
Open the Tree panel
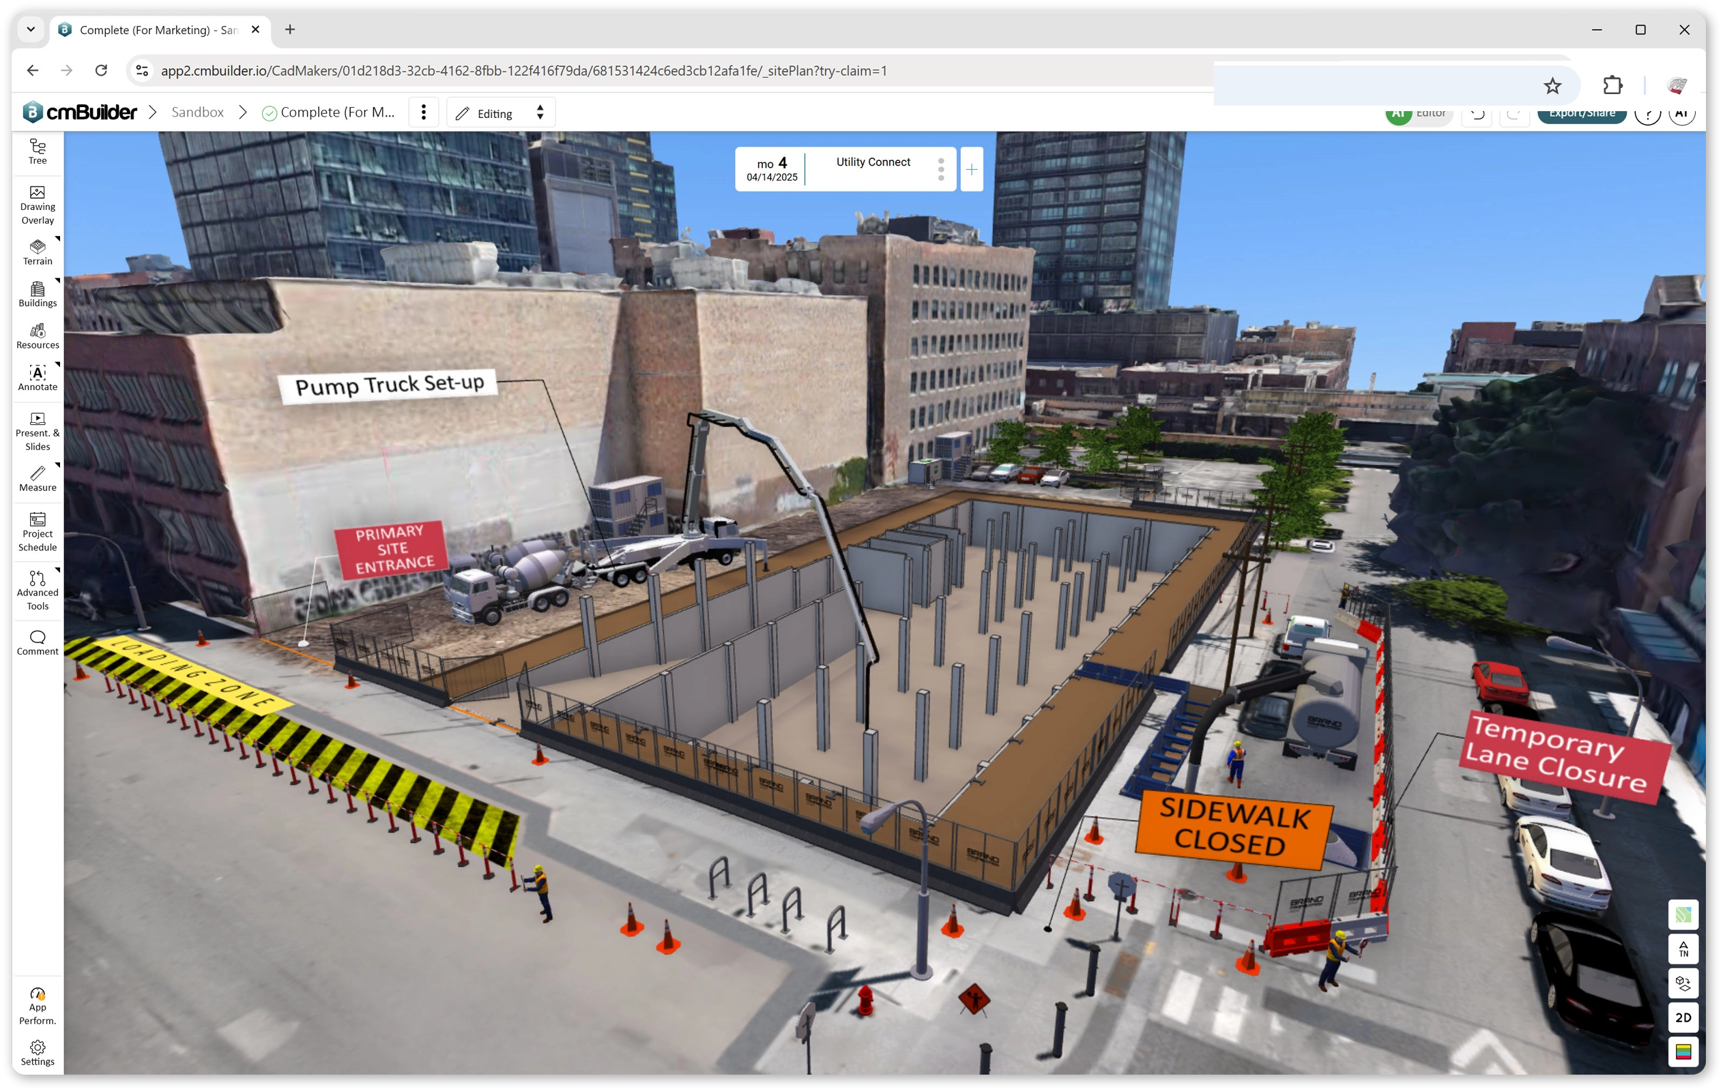(38, 151)
